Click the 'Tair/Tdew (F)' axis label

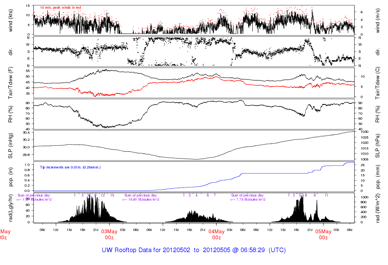tap(10, 83)
